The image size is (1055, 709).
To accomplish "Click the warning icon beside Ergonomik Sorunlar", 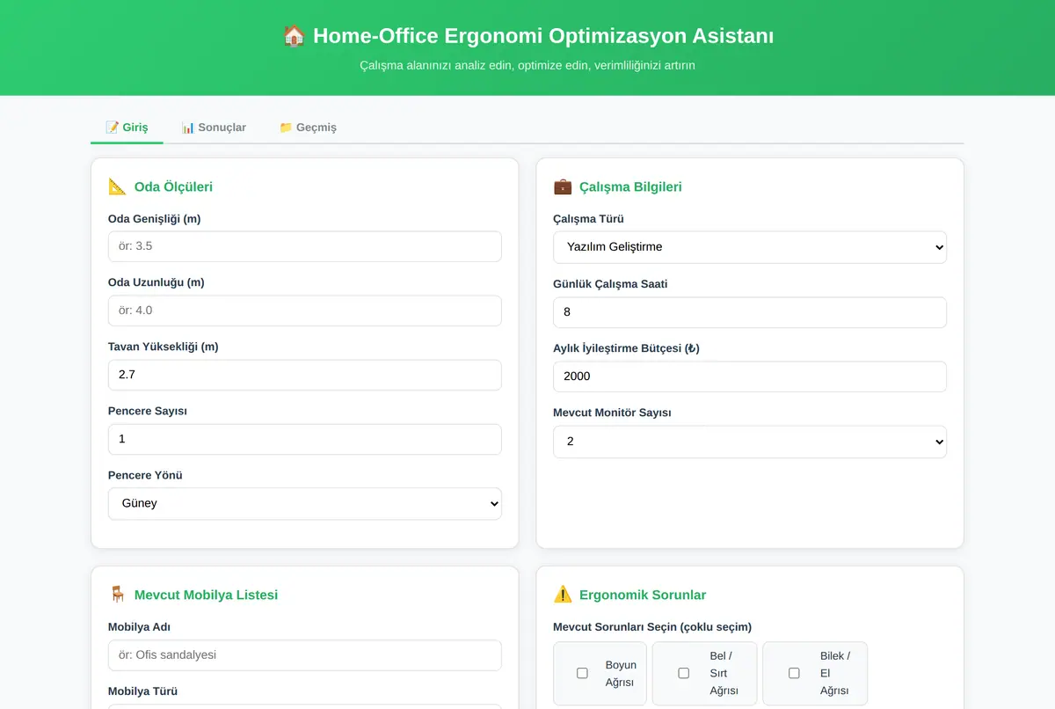I will click(x=563, y=595).
